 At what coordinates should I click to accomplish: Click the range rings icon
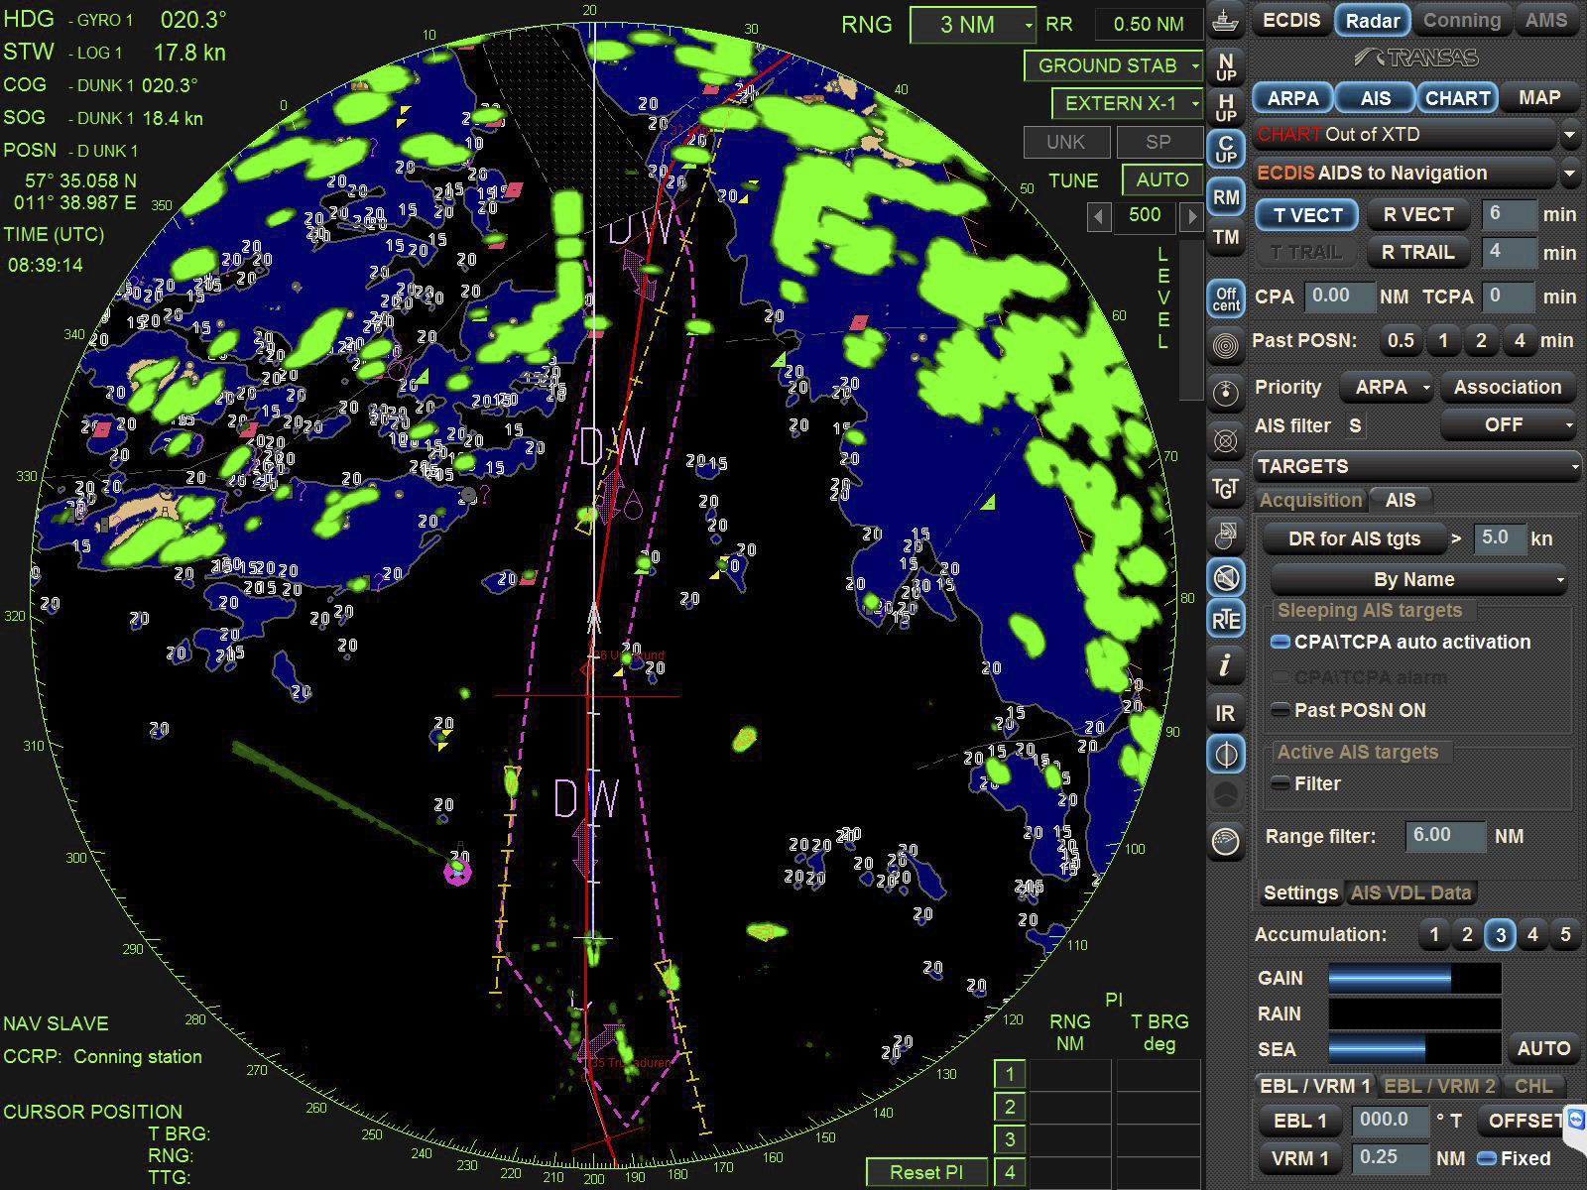tap(1226, 346)
